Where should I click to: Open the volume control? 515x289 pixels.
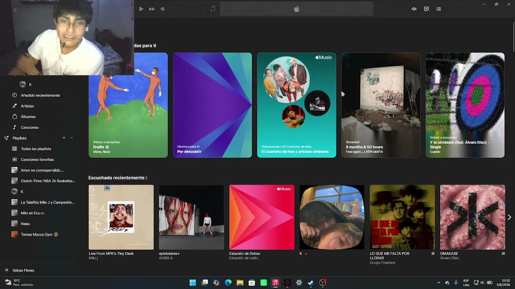point(414,9)
